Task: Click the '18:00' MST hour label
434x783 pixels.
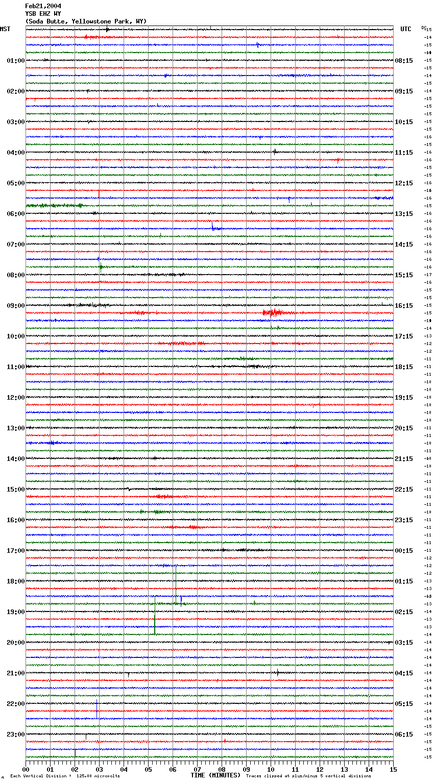Action: click(x=16, y=581)
